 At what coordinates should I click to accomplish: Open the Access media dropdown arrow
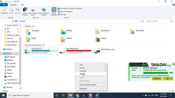coord(27,15)
